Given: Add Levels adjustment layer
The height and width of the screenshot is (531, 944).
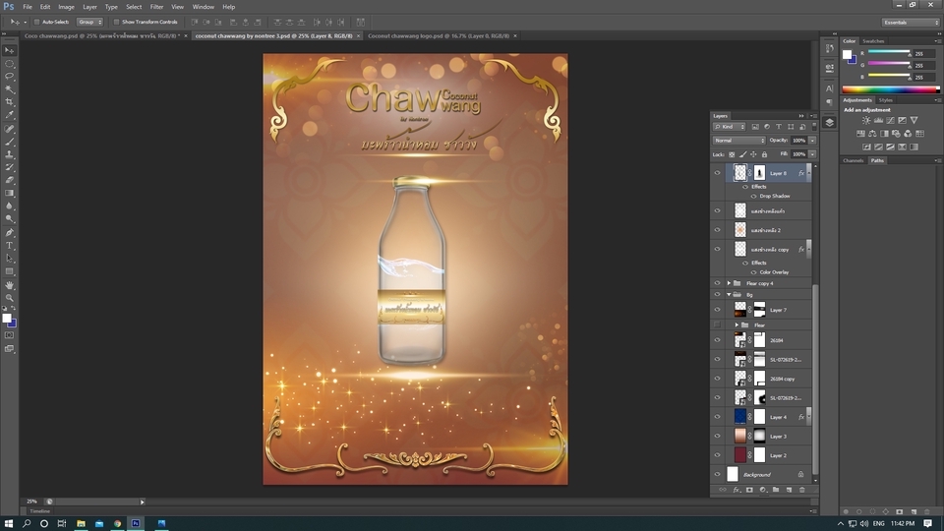Looking at the screenshot, I should (878, 120).
